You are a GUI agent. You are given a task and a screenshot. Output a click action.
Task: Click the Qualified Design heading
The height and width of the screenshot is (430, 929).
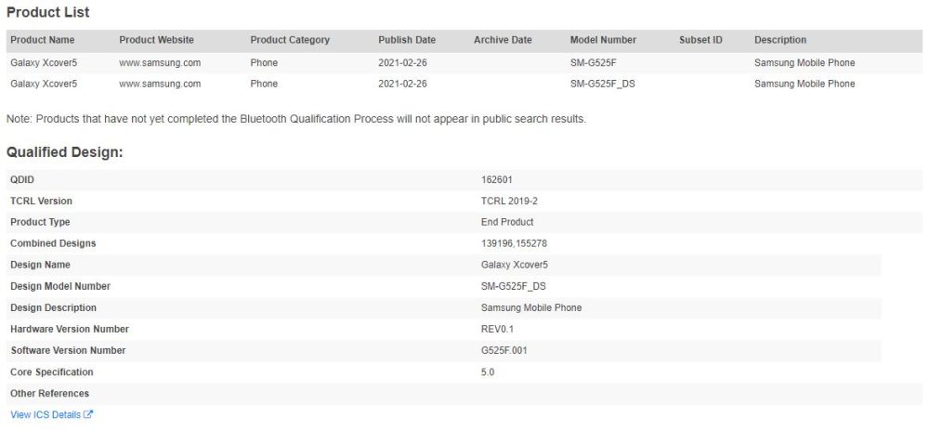coord(65,152)
